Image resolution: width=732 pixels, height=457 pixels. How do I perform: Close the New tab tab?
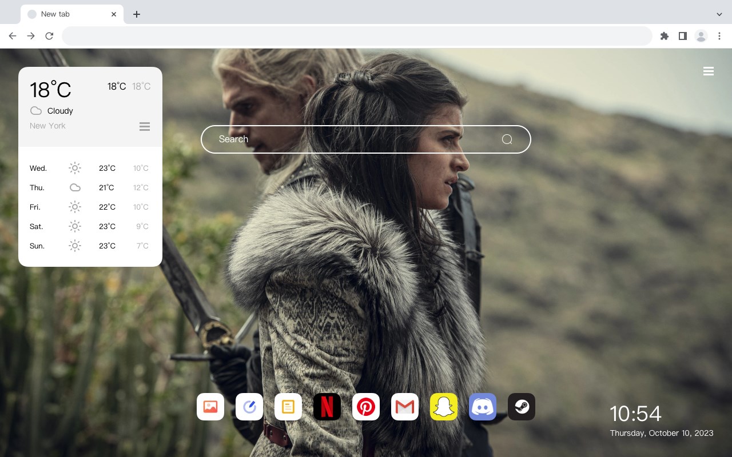click(114, 14)
